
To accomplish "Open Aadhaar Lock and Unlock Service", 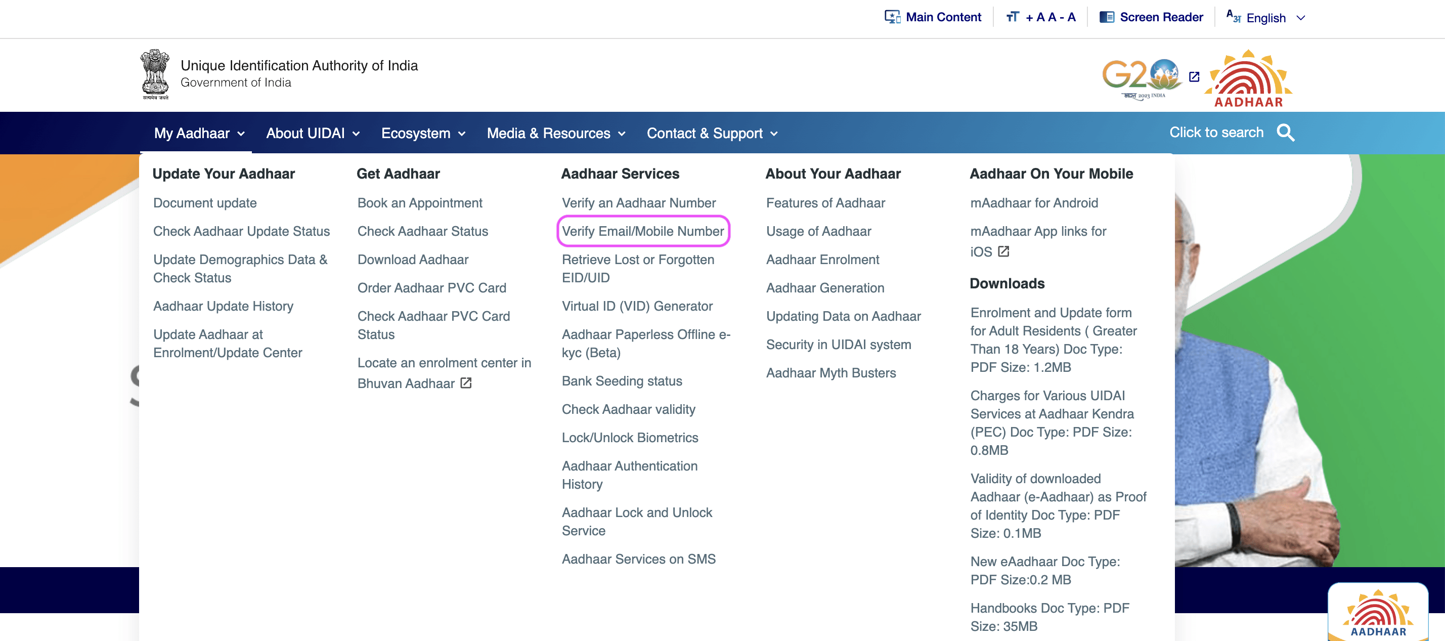I will (x=637, y=522).
